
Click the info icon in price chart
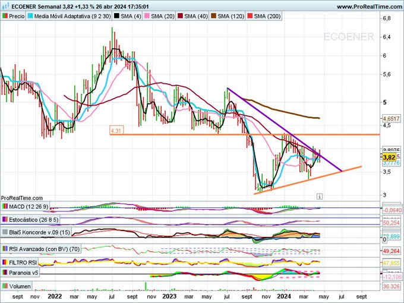tap(320, 197)
